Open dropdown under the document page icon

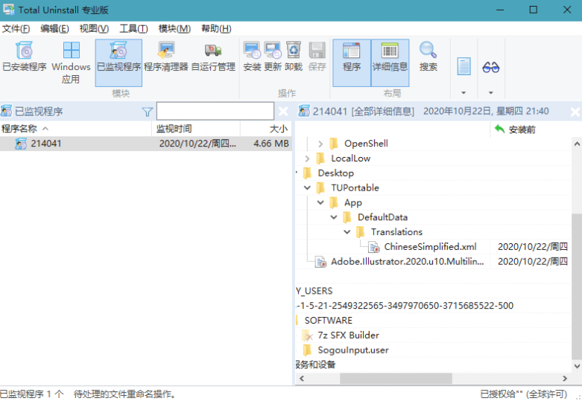[464, 93]
